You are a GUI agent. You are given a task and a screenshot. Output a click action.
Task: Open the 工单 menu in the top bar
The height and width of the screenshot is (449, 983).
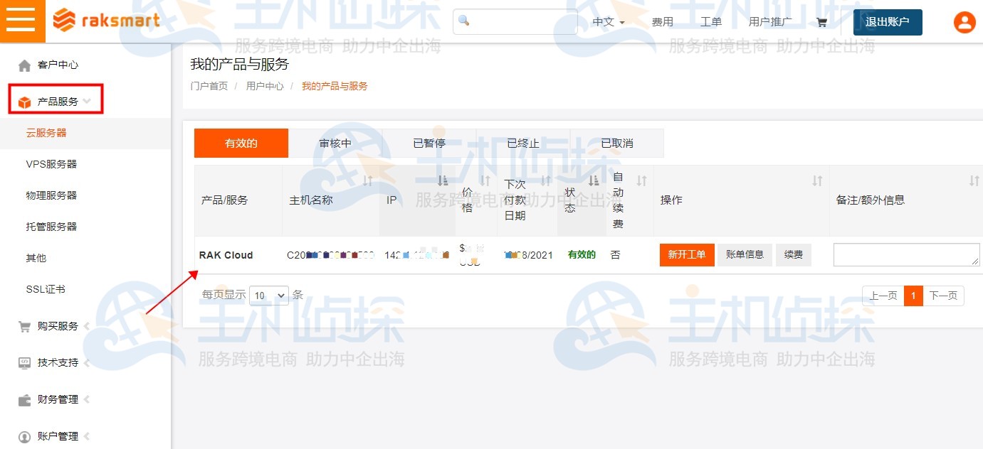(710, 22)
